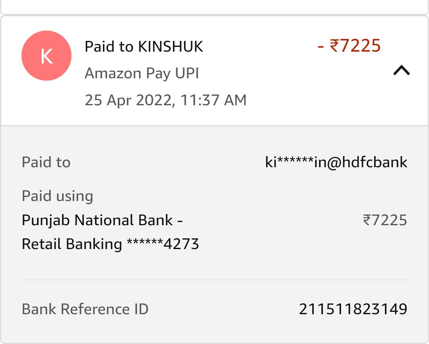Click the pink K avatar icon
This screenshot has height=344, width=429.
[46, 56]
